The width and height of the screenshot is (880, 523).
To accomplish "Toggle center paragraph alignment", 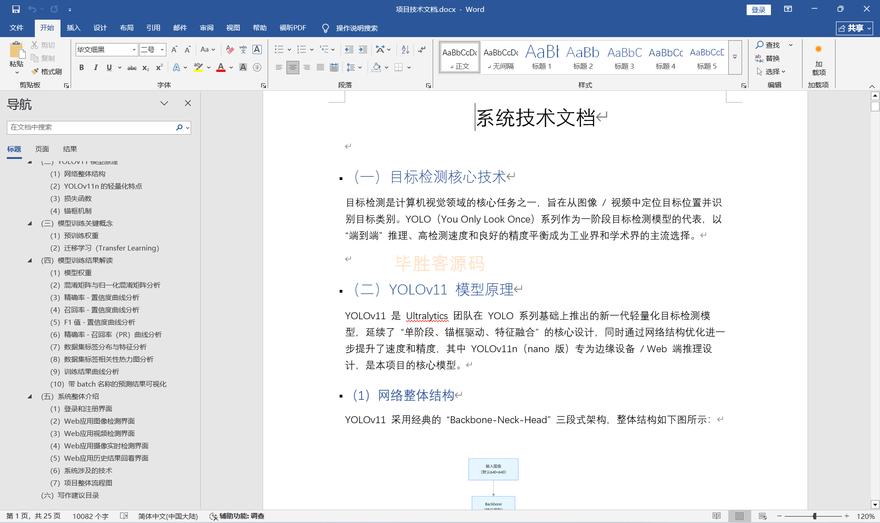I will pos(292,68).
